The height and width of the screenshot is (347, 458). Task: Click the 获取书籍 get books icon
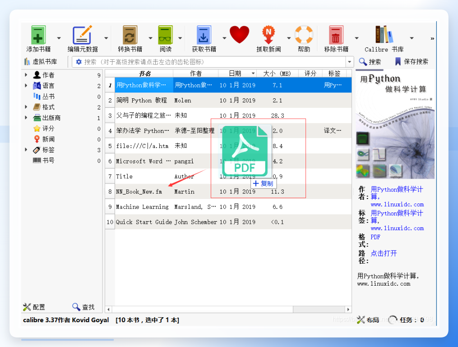click(x=204, y=35)
